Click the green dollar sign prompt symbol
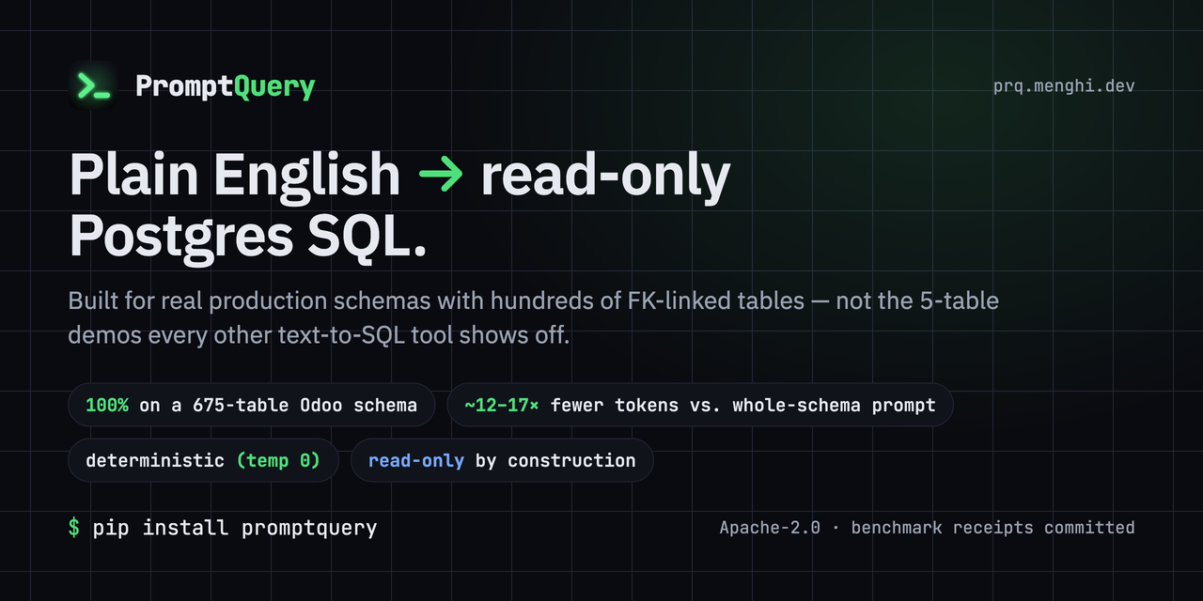The height and width of the screenshot is (601, 1203). coord(74,528)
